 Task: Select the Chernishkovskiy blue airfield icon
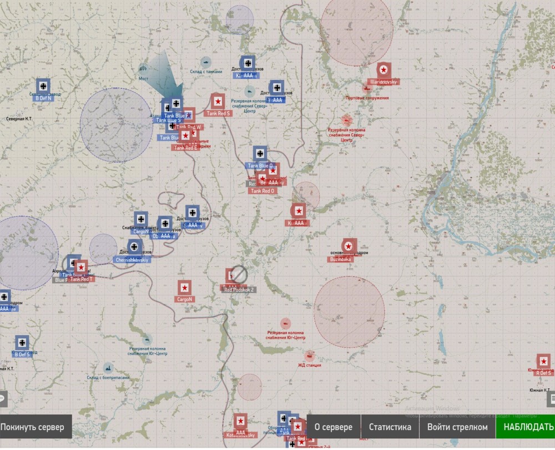(x=134, y=246)
